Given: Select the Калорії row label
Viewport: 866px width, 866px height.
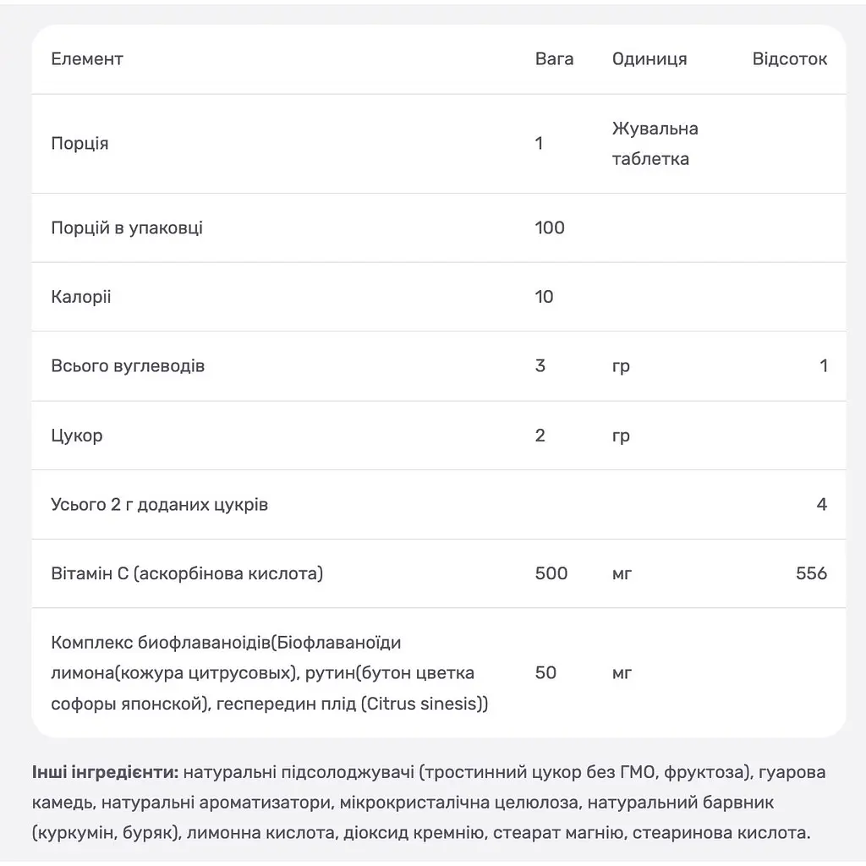Looking at the screenshot, I should click(x=80, y=297).
